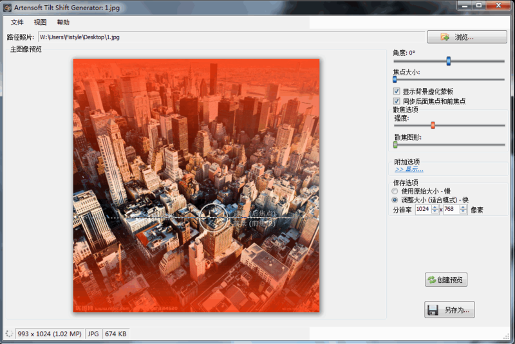Click the 主图像预览 group label
This screenshot has height=344, width=515.
[x=26, y=50]
